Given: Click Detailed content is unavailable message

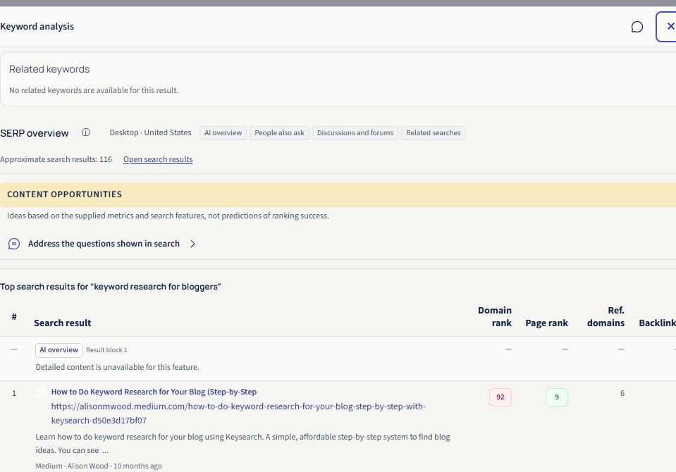Looking at the screenshot, I should tap(117, 367).
